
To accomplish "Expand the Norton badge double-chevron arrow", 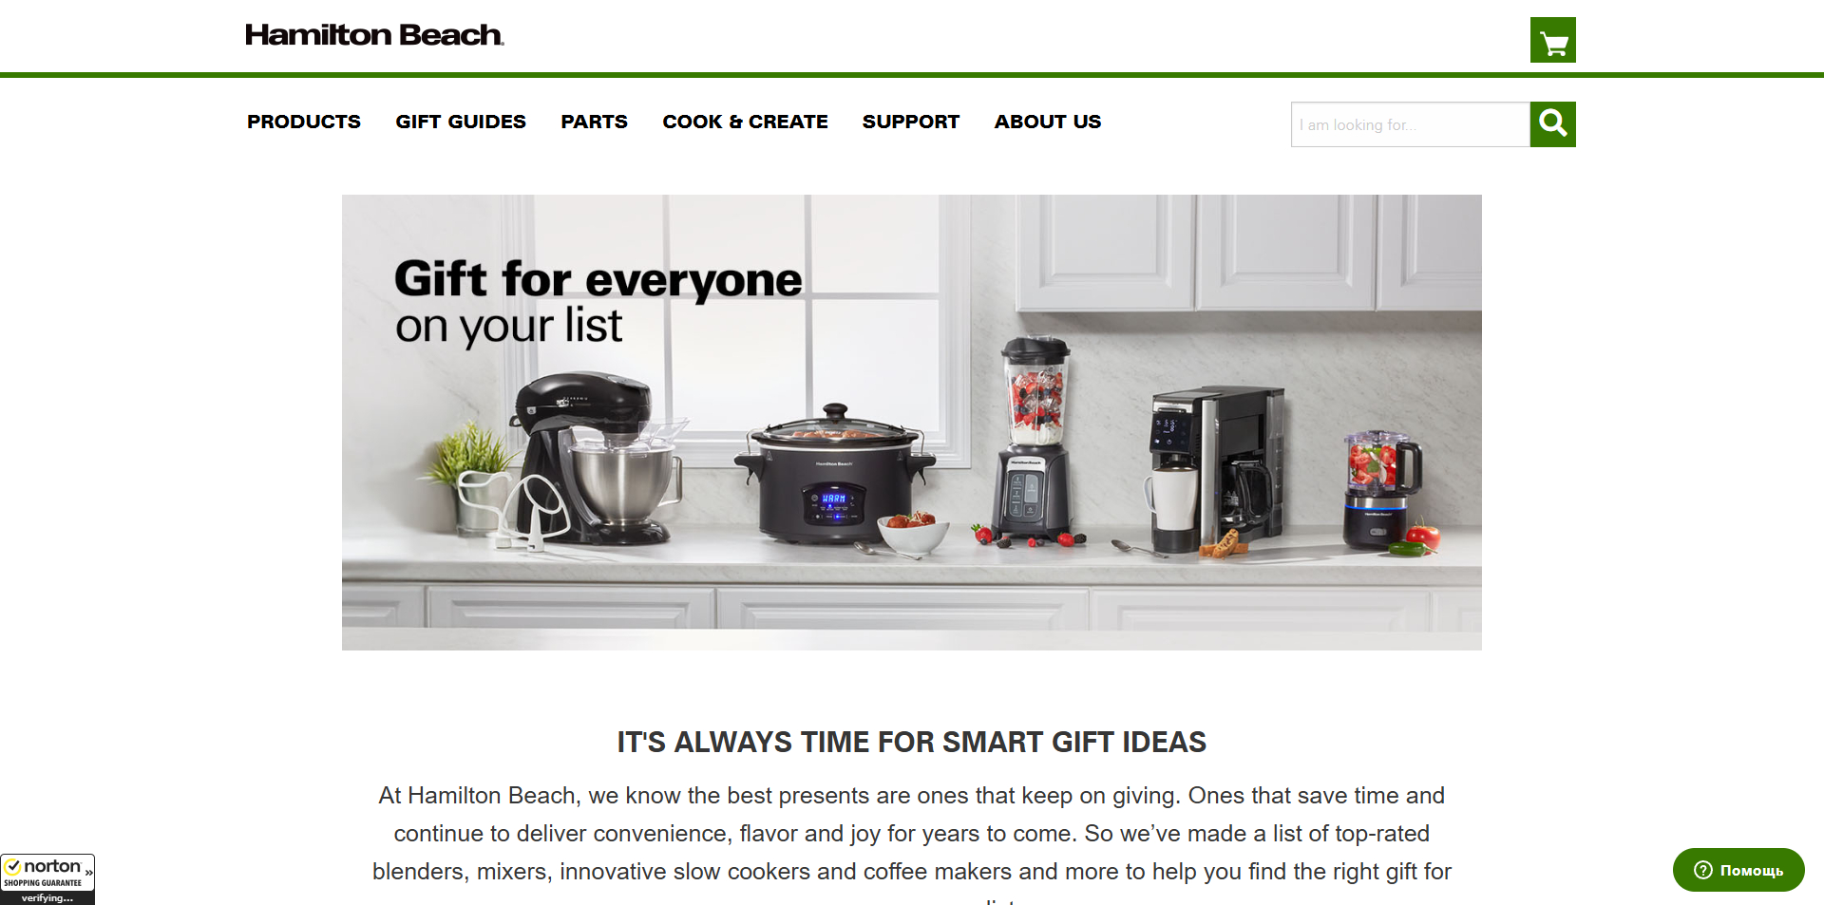I will pos(88,872).
